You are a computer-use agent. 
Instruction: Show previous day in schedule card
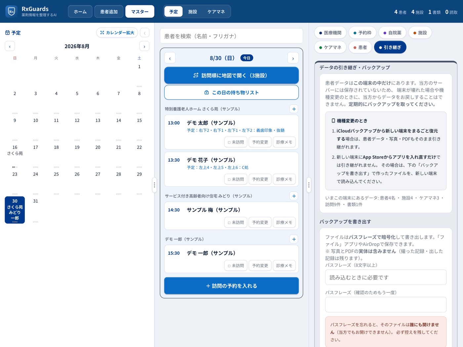point(170,58)
